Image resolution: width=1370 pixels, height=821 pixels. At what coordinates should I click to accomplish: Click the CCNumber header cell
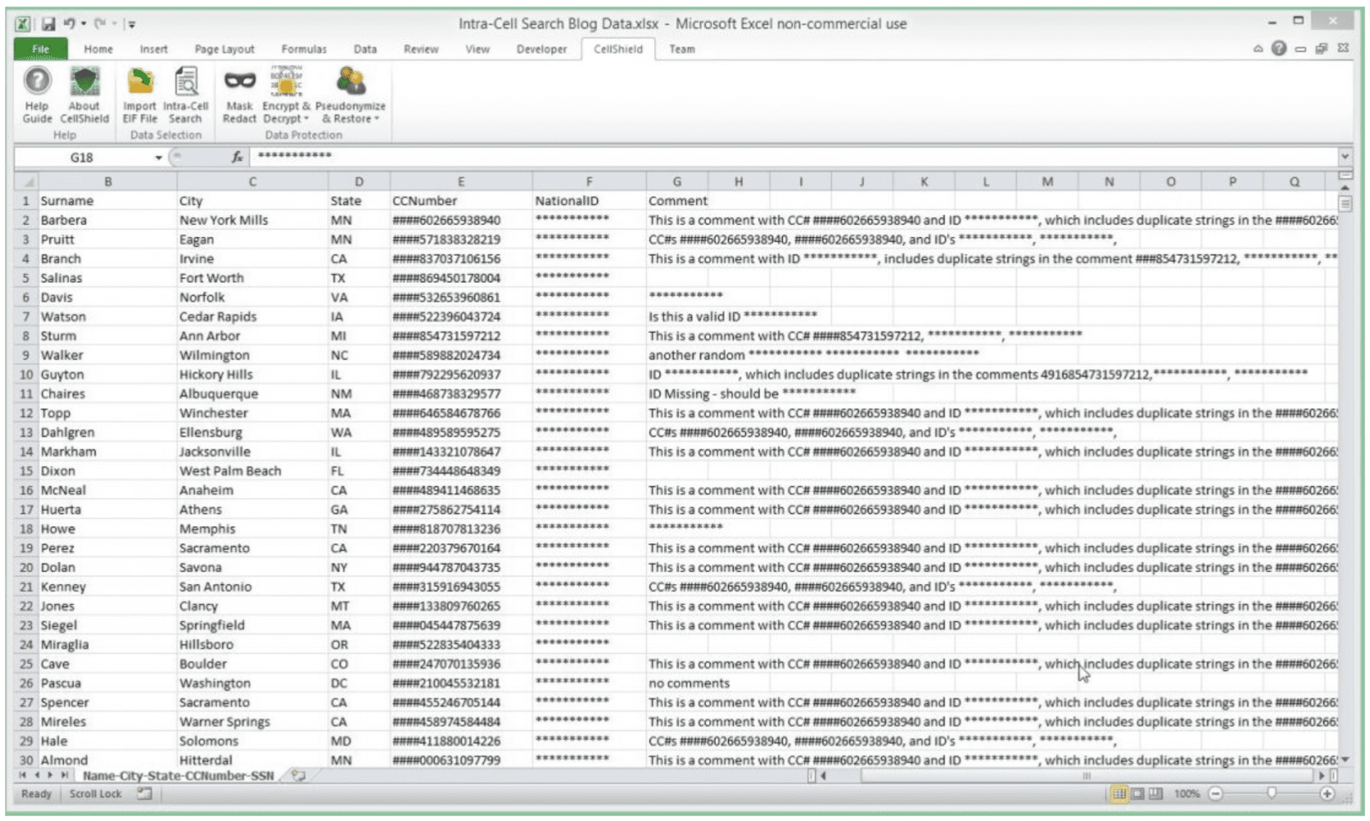coord(461,201)
